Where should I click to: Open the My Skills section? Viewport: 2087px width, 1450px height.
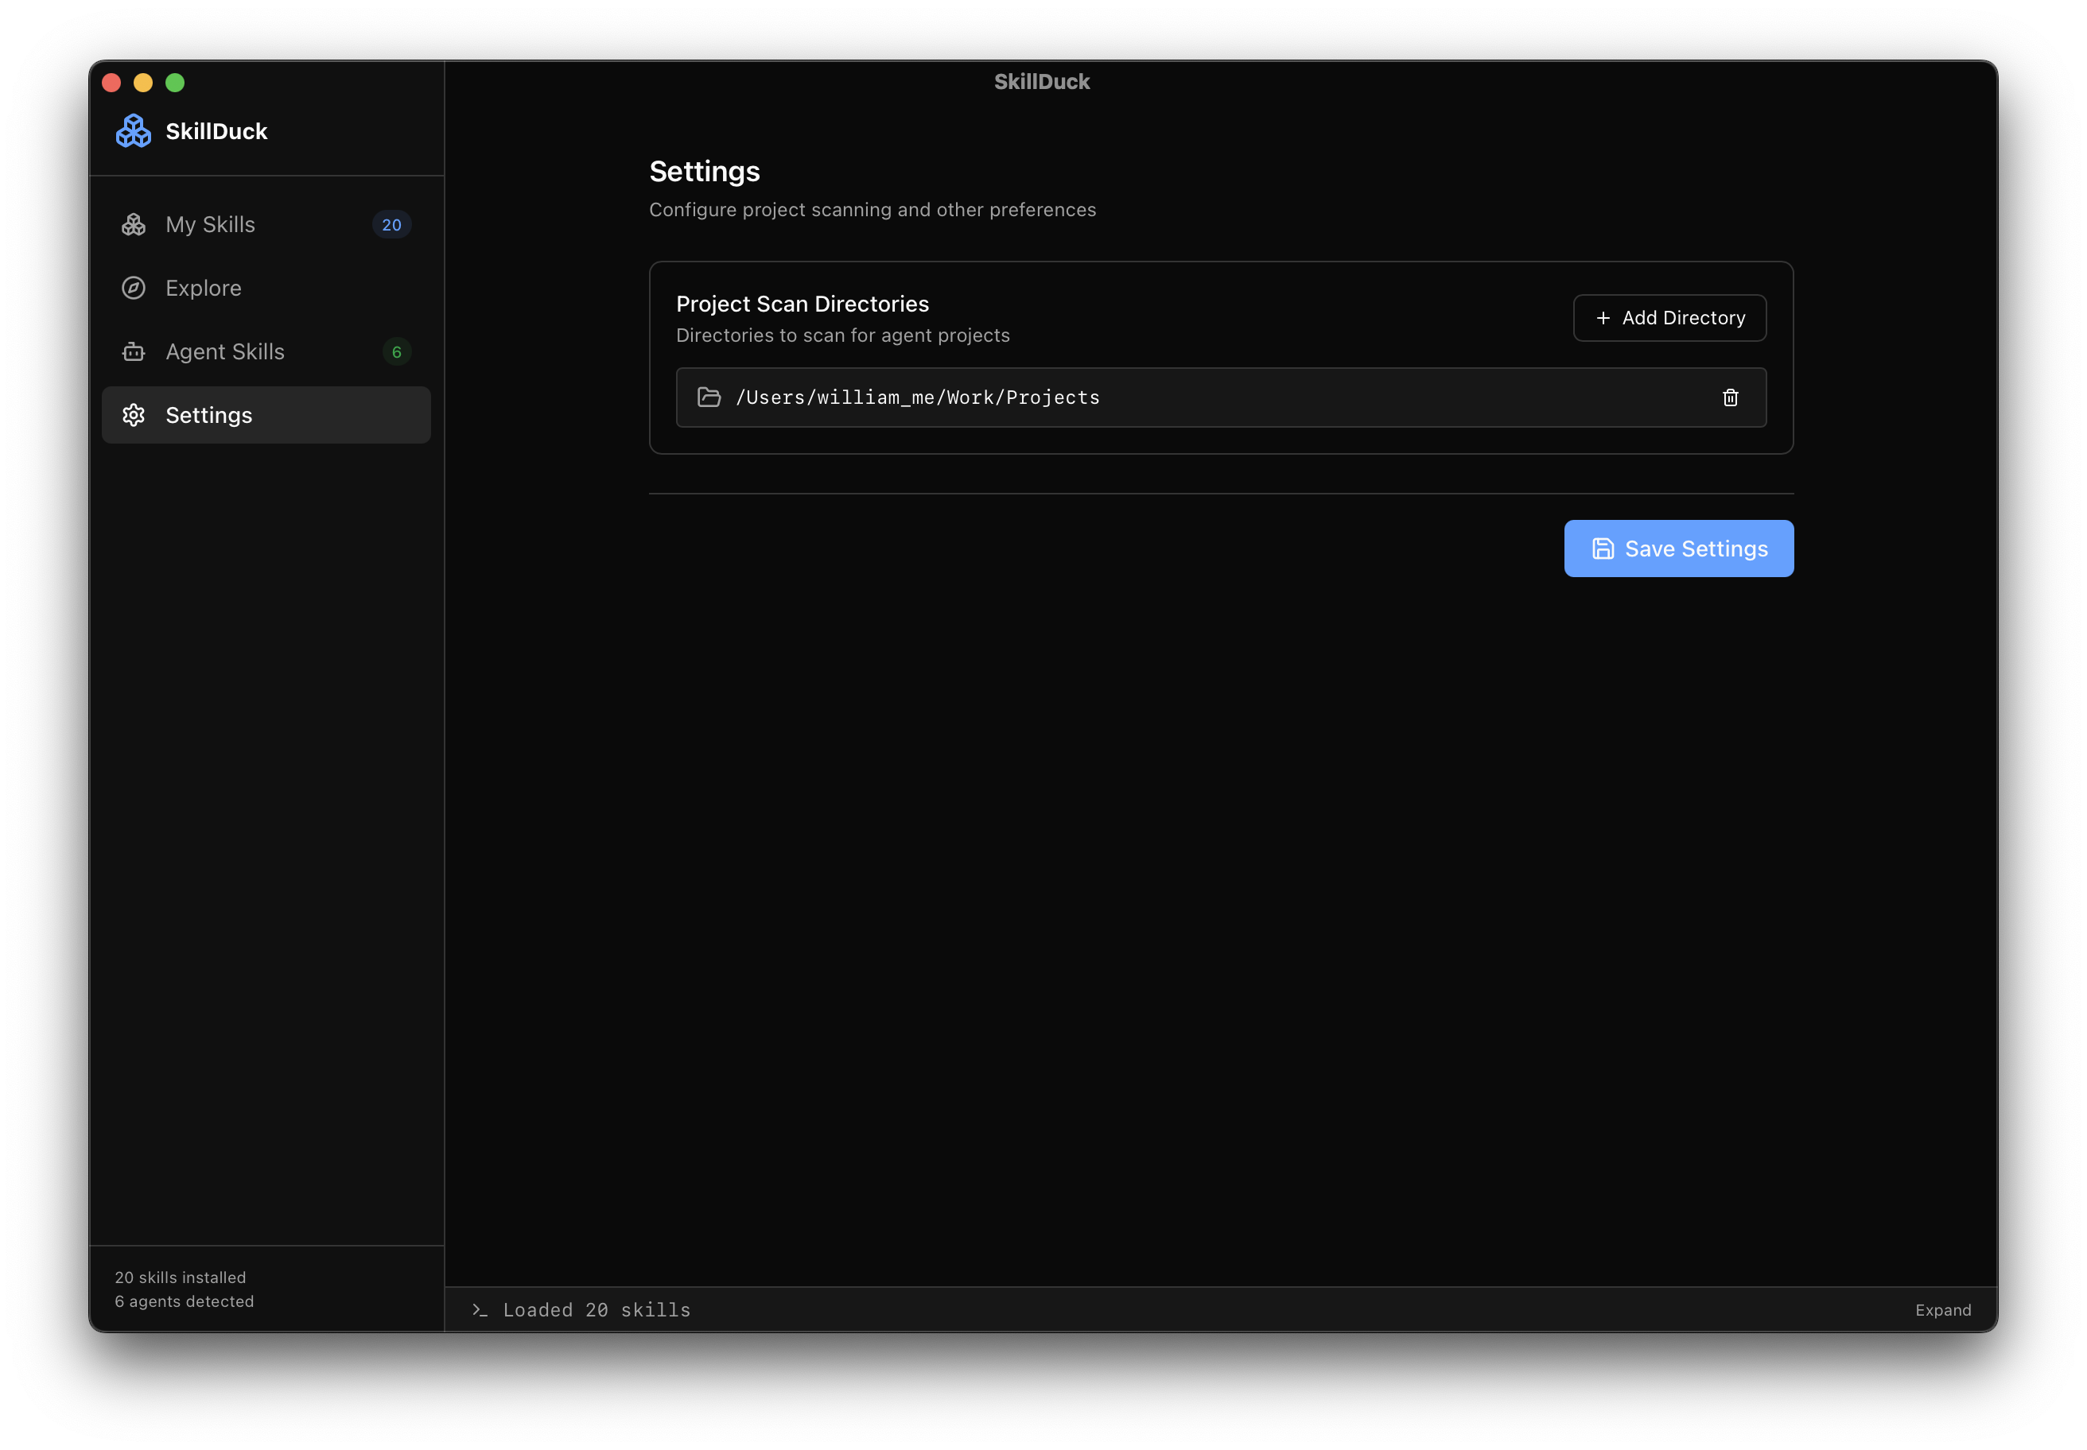tap(210, 223)
